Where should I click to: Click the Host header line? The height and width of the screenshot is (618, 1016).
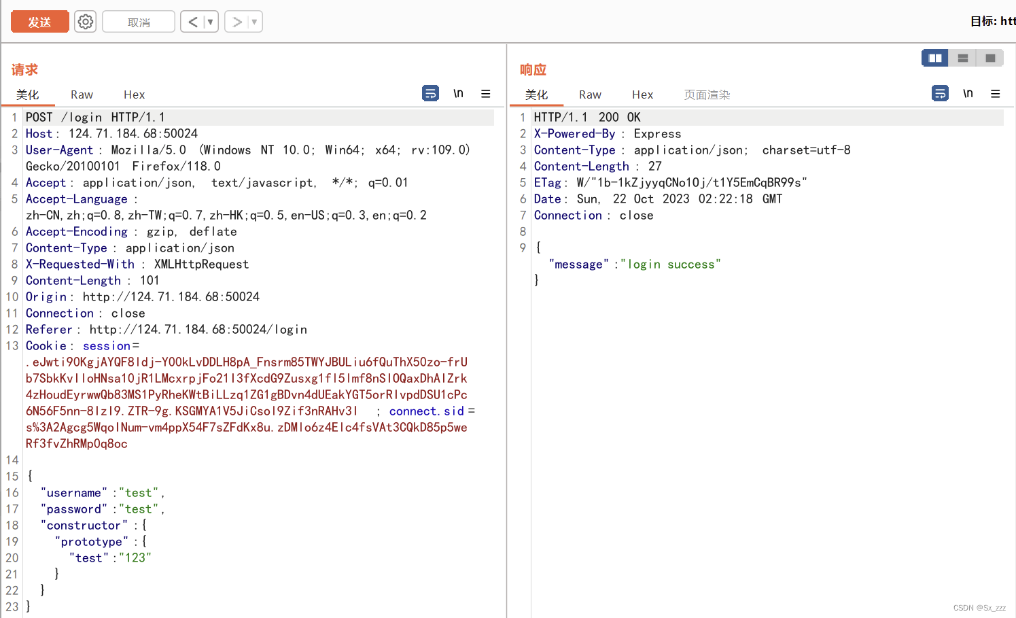(111, 134)
